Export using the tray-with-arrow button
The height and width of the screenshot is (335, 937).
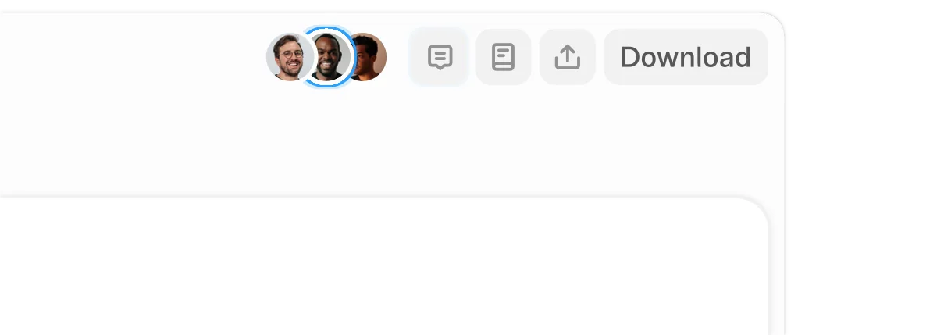click(568, 57)
